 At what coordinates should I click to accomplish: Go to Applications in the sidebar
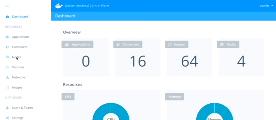(x=21, y=37)
